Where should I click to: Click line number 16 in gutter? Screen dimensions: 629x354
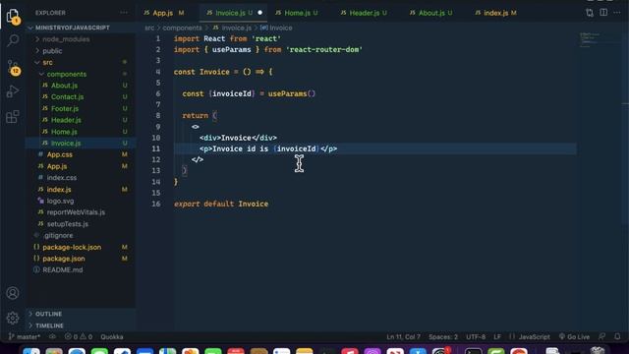tap(156, 204)
